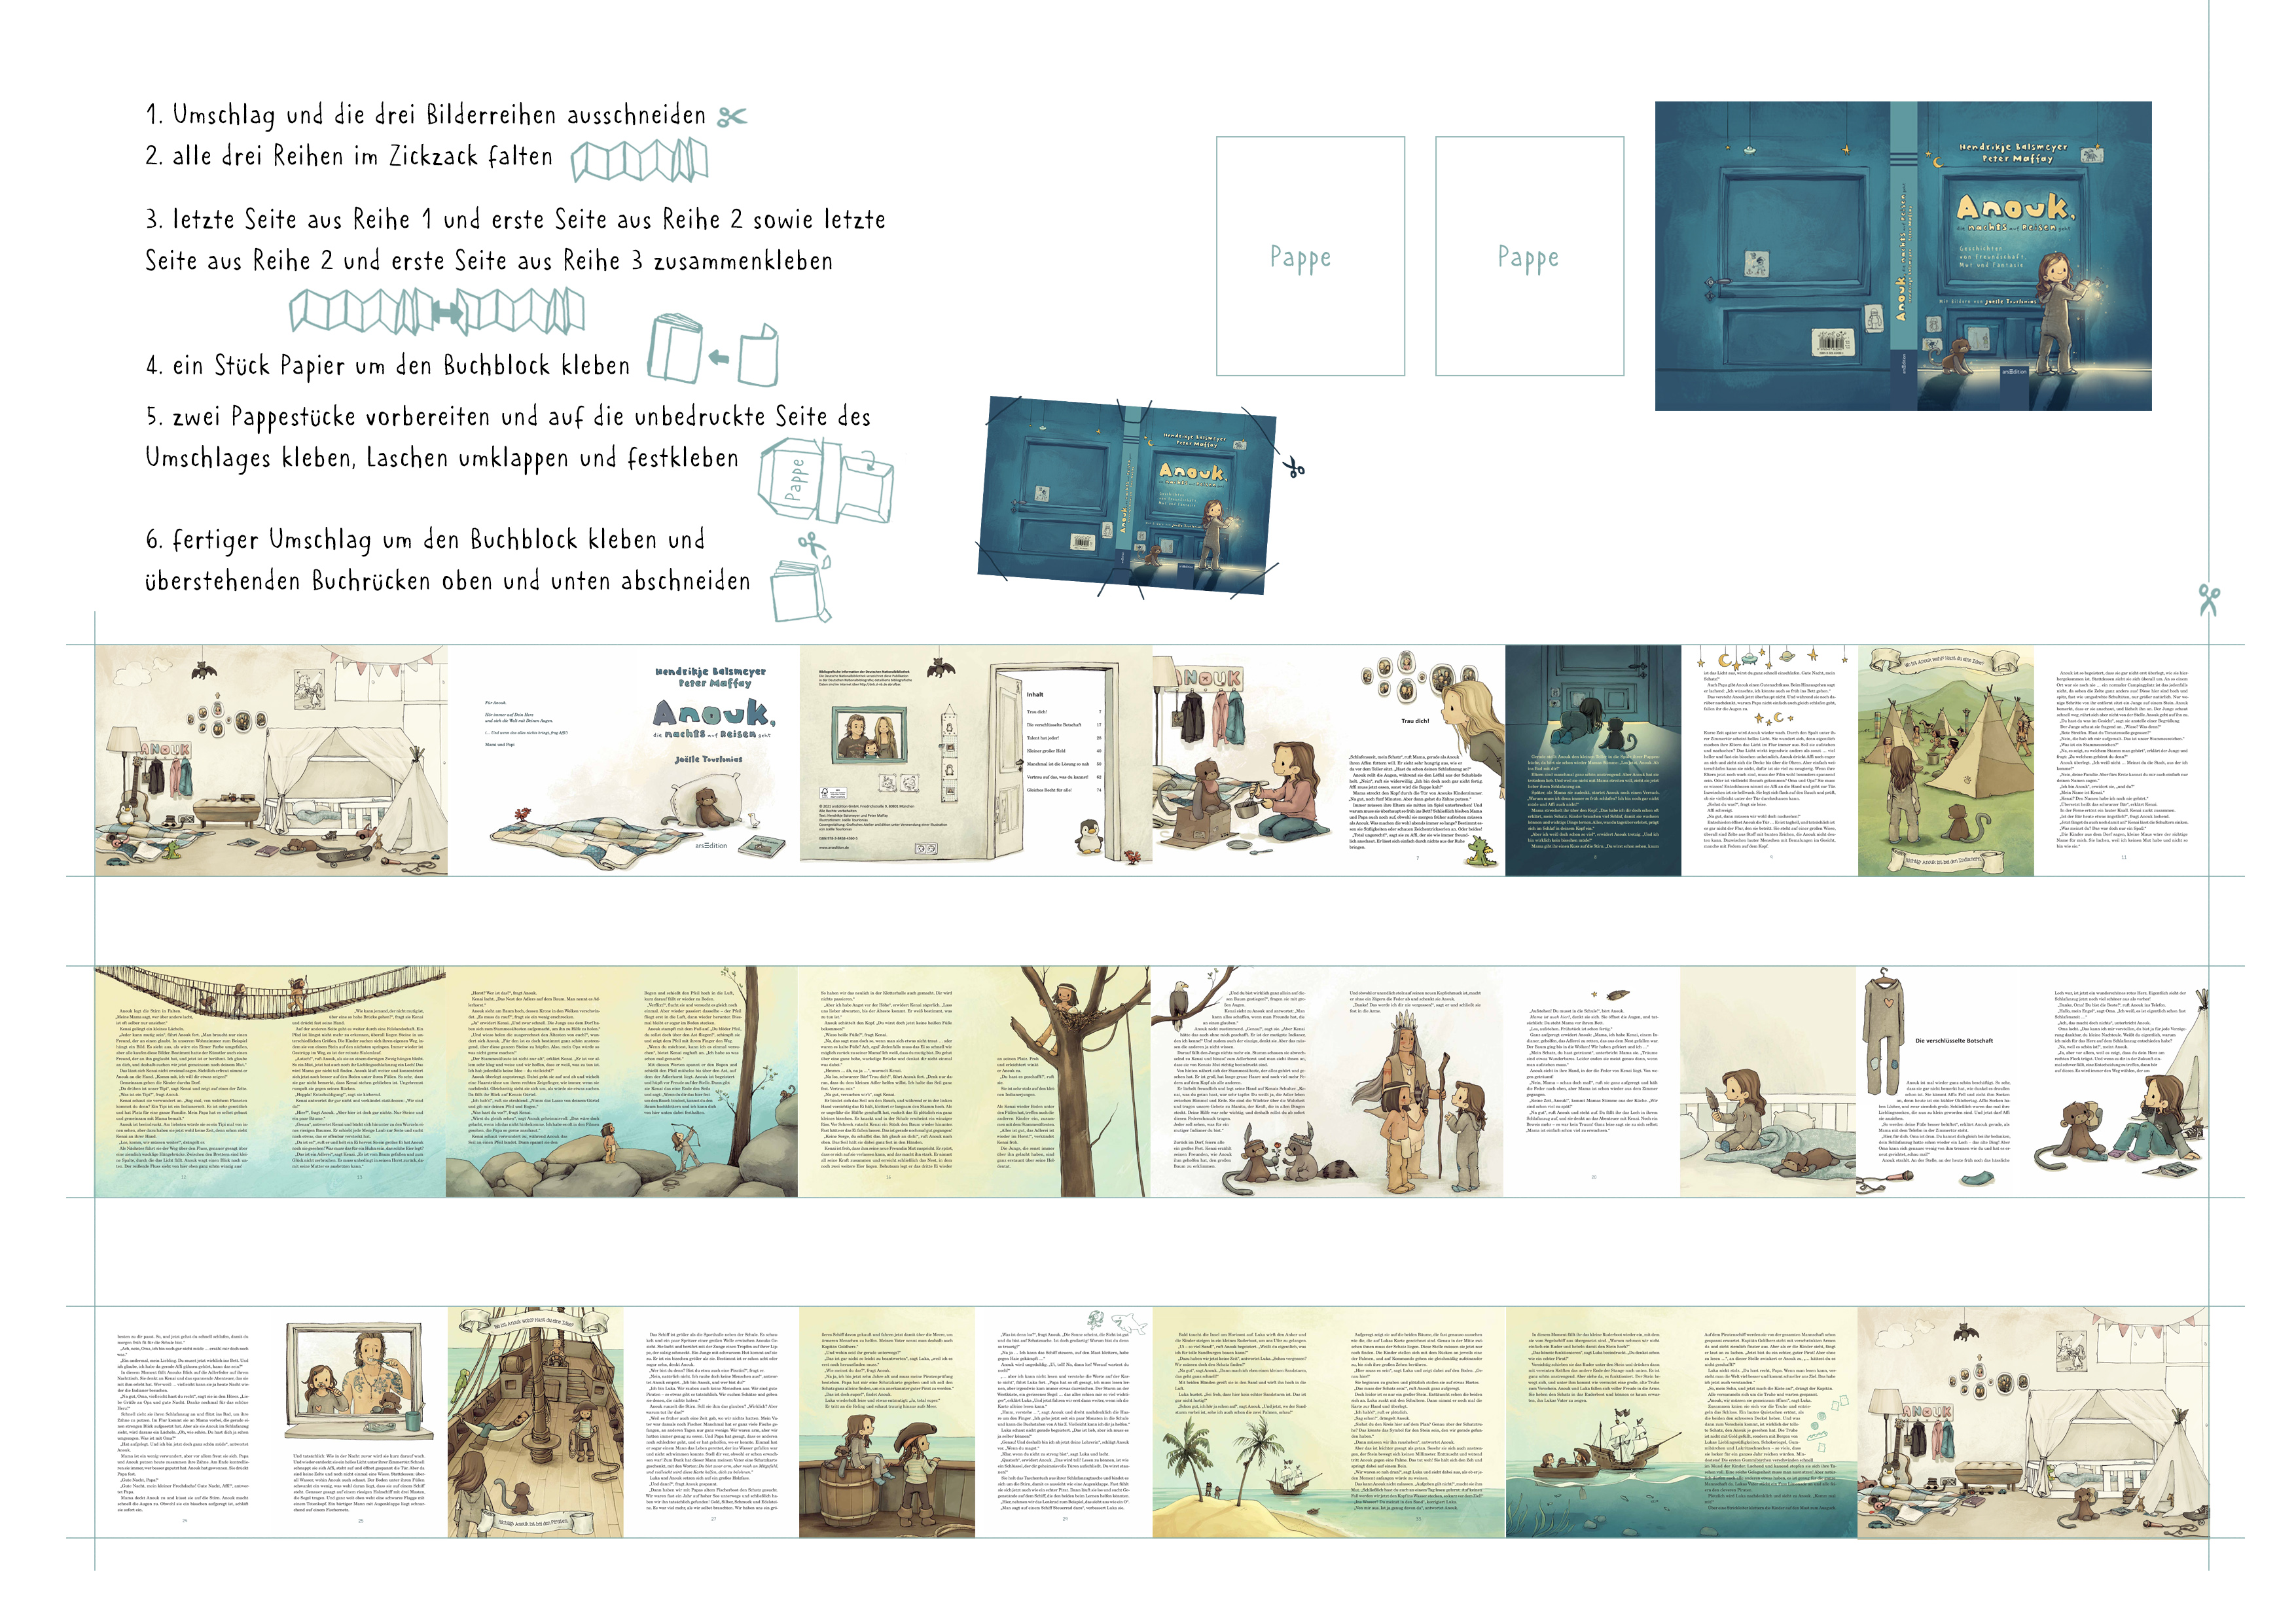Click 'Die verschlüsselte Botschaft' chapter heading
Screen dimensions: 2296x1623
[x=1954, y=1041]
